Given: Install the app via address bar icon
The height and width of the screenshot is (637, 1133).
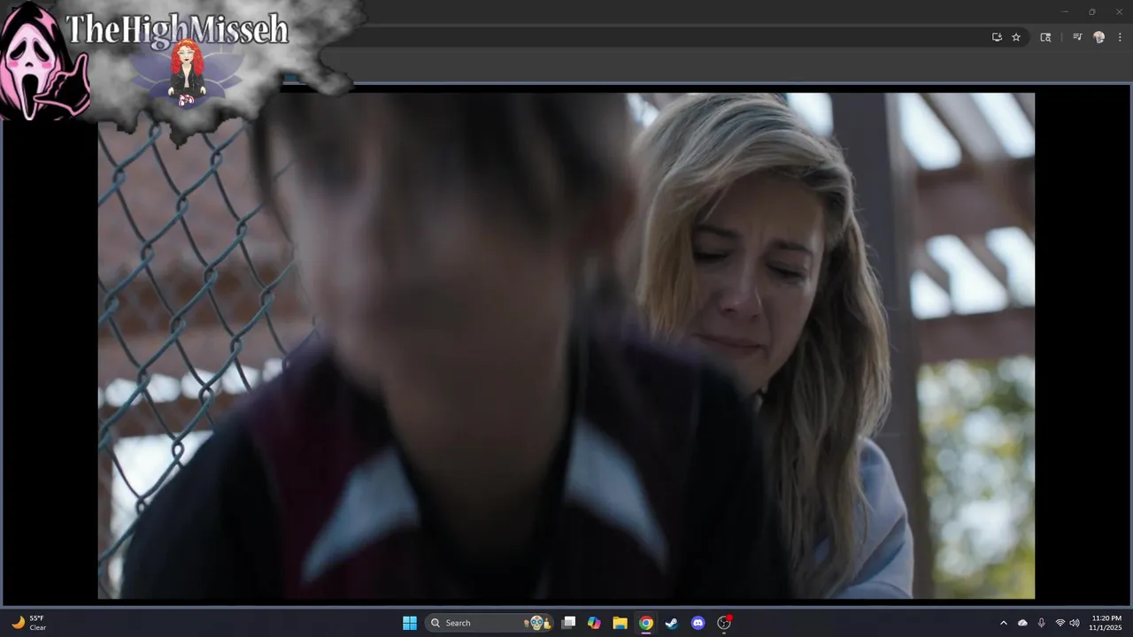Looking at the screenshot, I should coord(997,37).
